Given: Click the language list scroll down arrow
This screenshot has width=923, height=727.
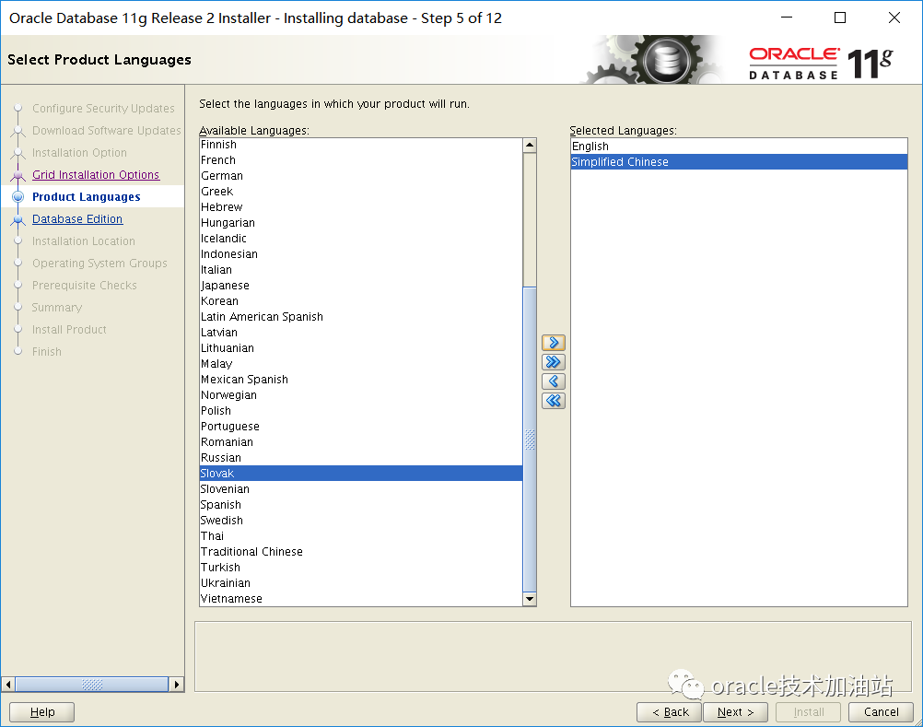Looking at the screenshot, I should click(530, 599).
